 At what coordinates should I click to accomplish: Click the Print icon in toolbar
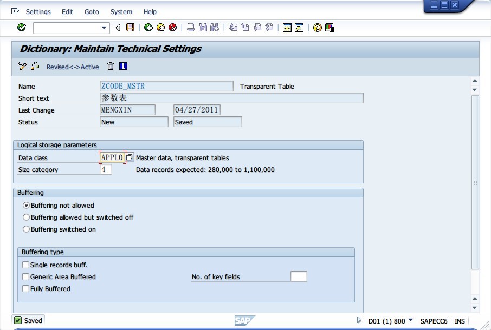point(191,28)
